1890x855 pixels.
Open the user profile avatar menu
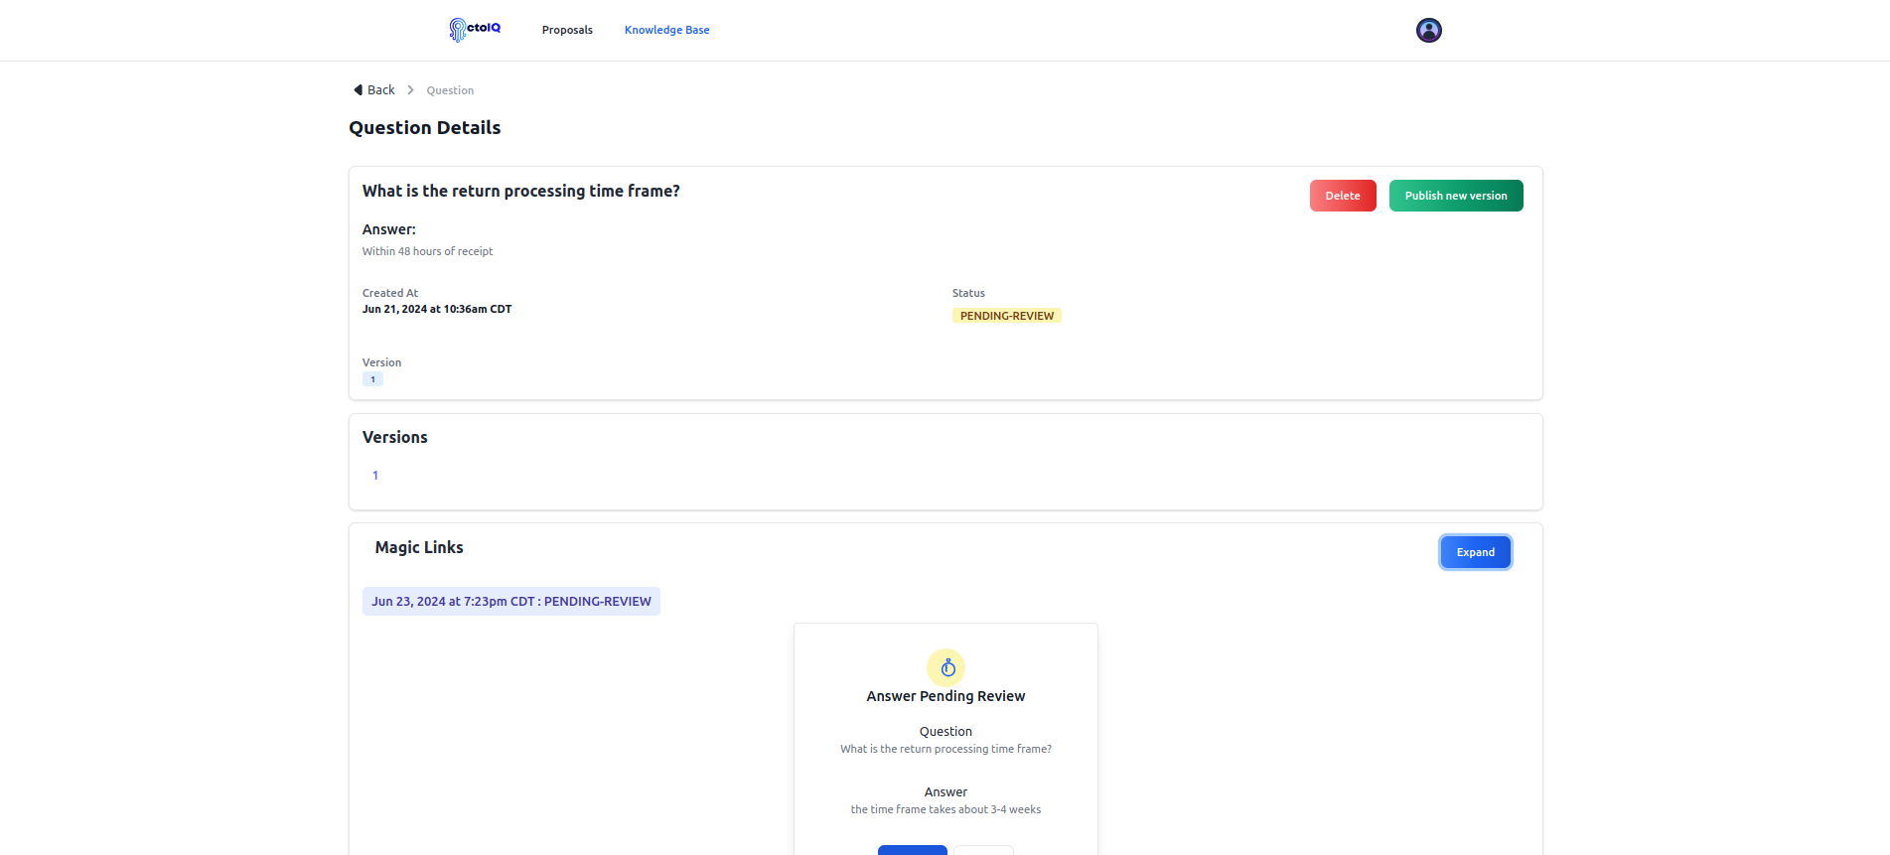(1428, 30)
